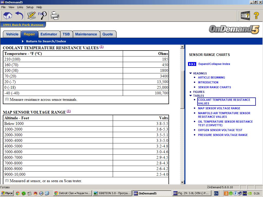
Task: Click the Windows Media Player quick launch icon
Action: click(41, 193)
